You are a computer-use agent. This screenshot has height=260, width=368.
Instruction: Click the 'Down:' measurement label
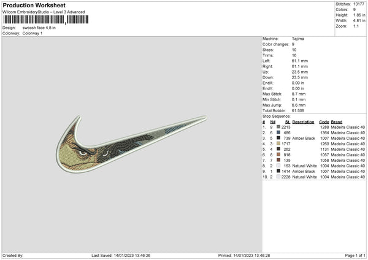(268, 77)
